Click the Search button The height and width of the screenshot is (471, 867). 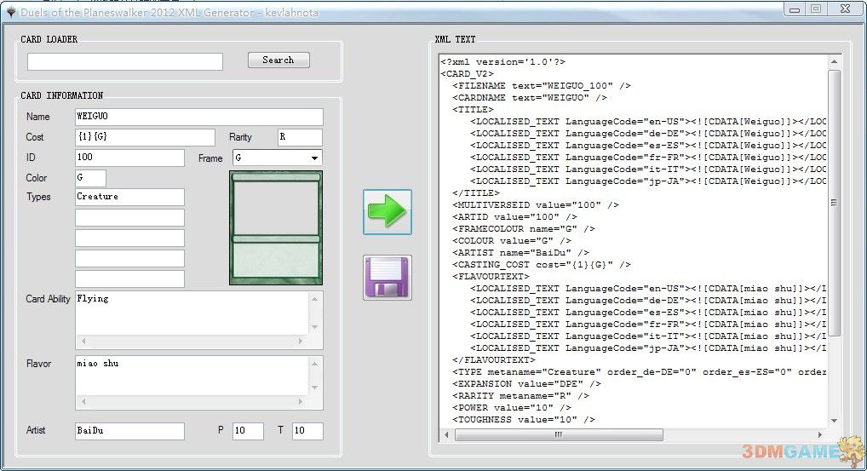278,60
